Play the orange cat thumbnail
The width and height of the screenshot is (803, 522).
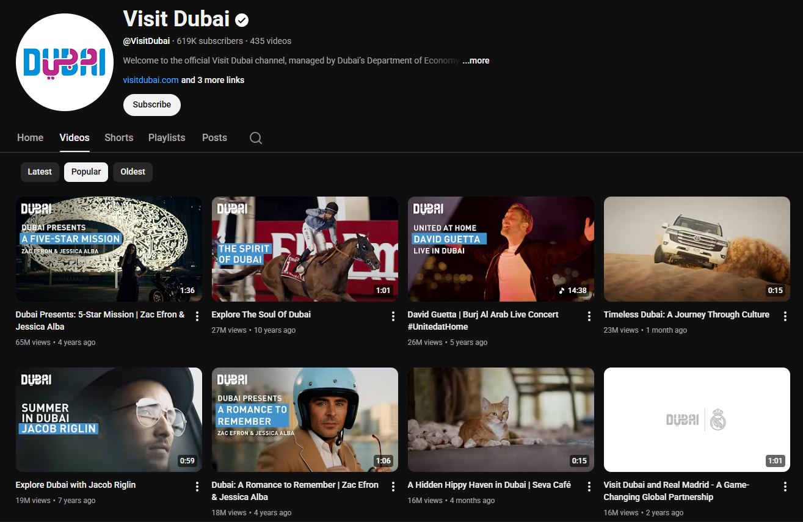tap(501, 419)
